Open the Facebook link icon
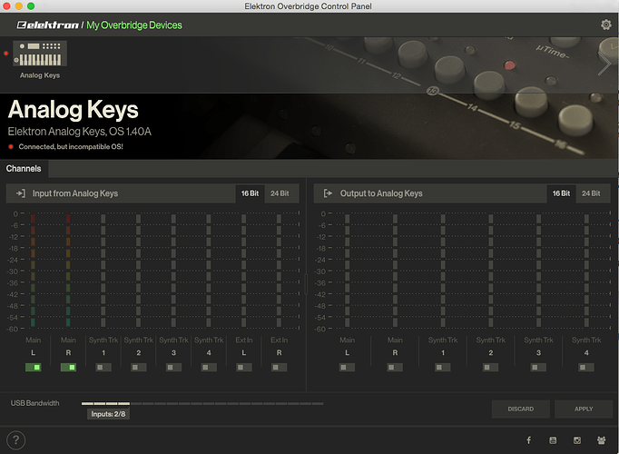This screenshot has height=454, width=619. 528,440
